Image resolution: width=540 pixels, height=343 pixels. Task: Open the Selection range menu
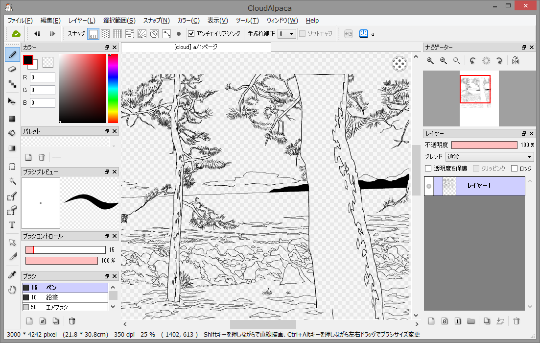coord(119,21)
